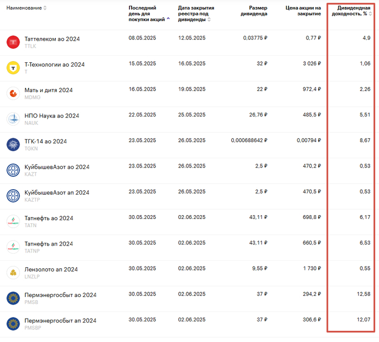The width and height of the screenshot is (379, 342).
Task: Click the ТГК-14 logo icon
Action: pyautogui.click(x=13, y=145)
